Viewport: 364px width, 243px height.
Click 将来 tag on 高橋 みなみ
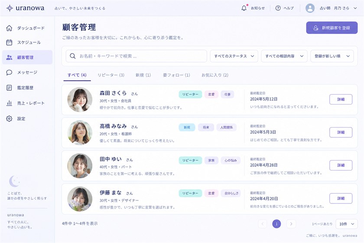pyautogui.click(x=206, y=128)
